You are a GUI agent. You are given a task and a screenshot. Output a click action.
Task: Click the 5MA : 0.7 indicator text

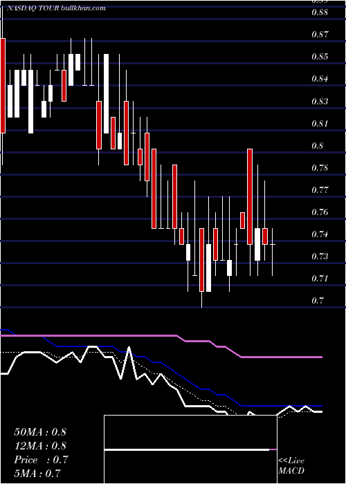37,474
